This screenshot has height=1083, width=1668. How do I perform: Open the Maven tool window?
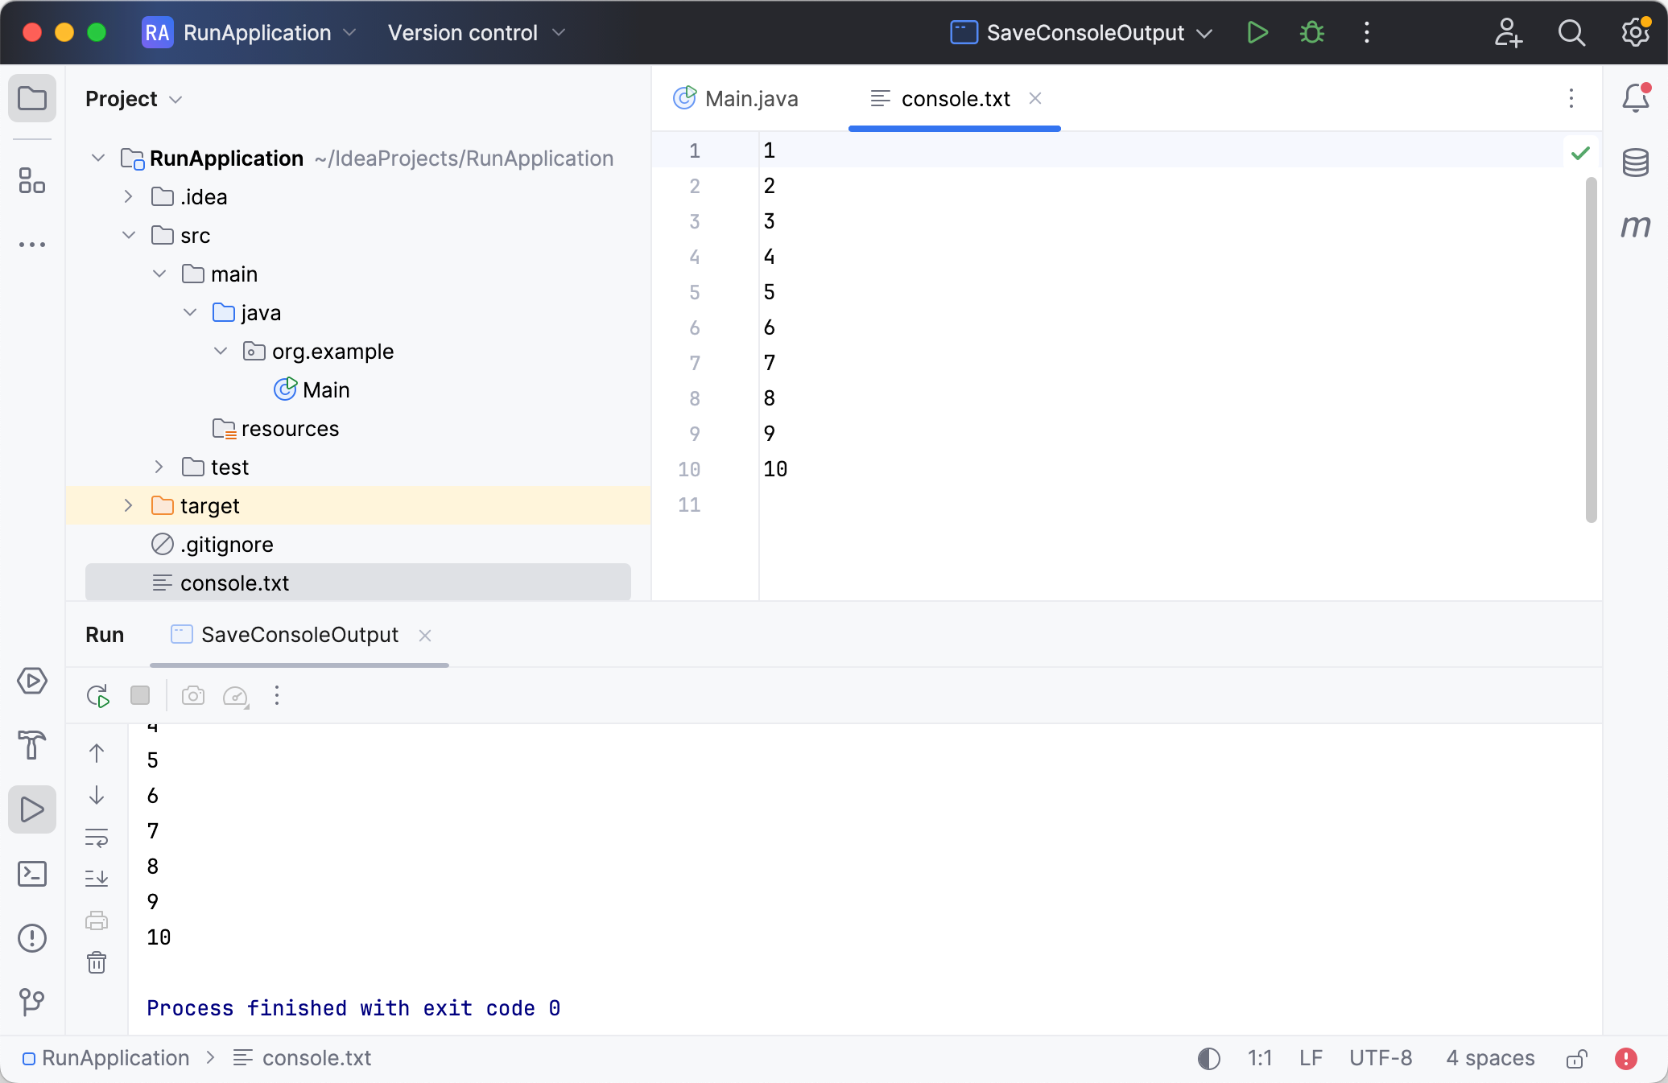click(1637, 228)
